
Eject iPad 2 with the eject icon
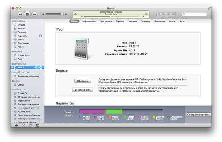click(41, 68)
